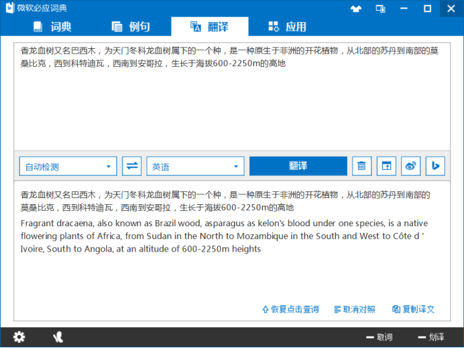464x348 pixels.
Task: Open the 英语 target language dropdown
Action: (195, 167)
